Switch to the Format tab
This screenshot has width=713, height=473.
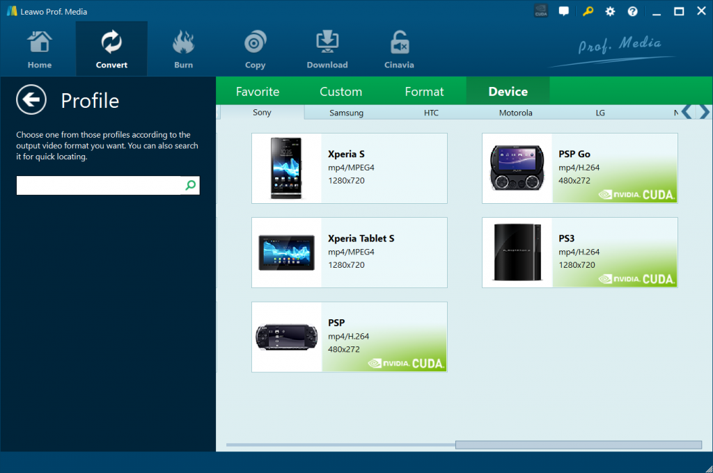(x=424, y=91)
